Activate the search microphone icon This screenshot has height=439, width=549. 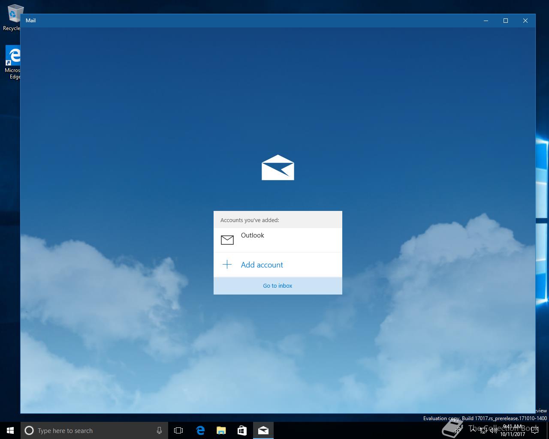159,430
